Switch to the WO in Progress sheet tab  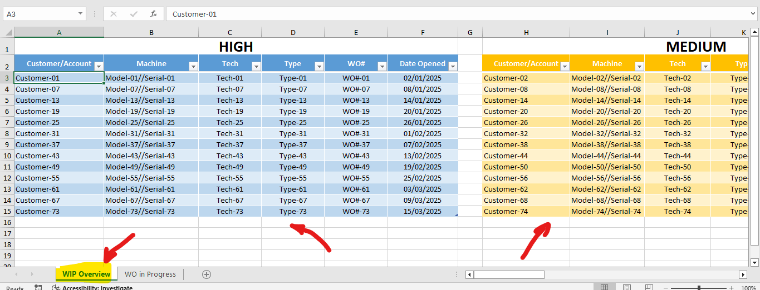coord(150,274)
